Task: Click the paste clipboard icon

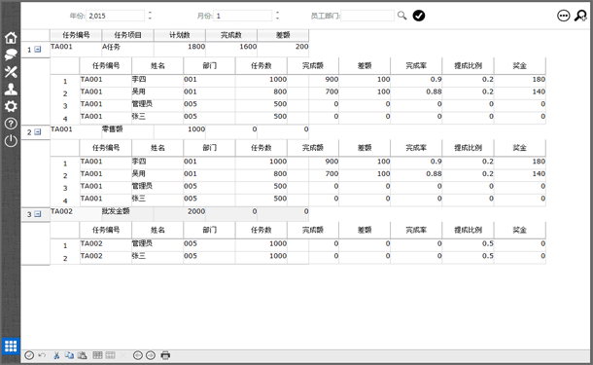Action: 82,355
